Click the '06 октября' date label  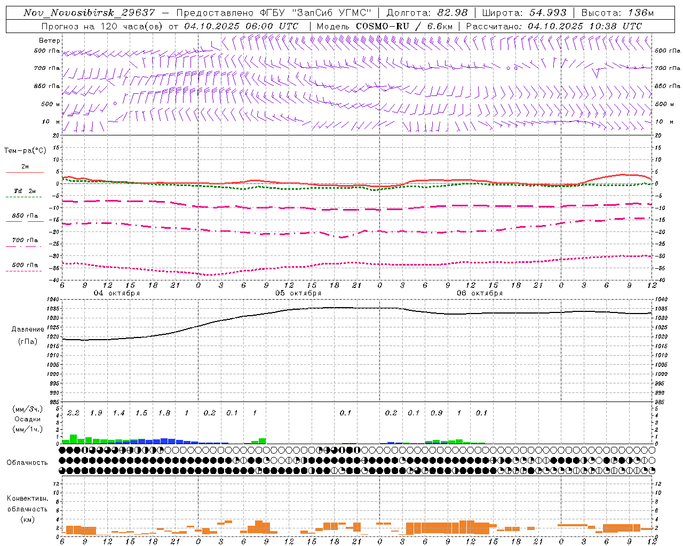pyautogui.click(x=480, y=293)
